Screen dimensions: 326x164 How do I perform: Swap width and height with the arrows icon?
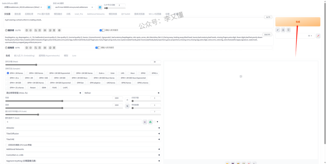coord(127,106)
